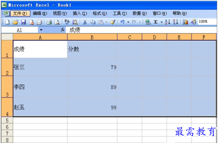The height and width of the screenshot is (143, 219).
Task: Expand AutoSum function list arrow
Action: point(162,22)
